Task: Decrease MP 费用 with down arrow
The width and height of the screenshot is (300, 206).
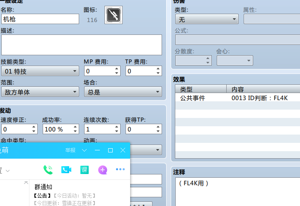Action: click(x=116, y=73)
